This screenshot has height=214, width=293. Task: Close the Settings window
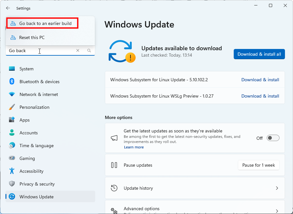(285, 5)
